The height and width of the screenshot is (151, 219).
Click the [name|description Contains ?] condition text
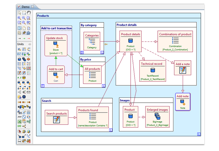[93, 126]
